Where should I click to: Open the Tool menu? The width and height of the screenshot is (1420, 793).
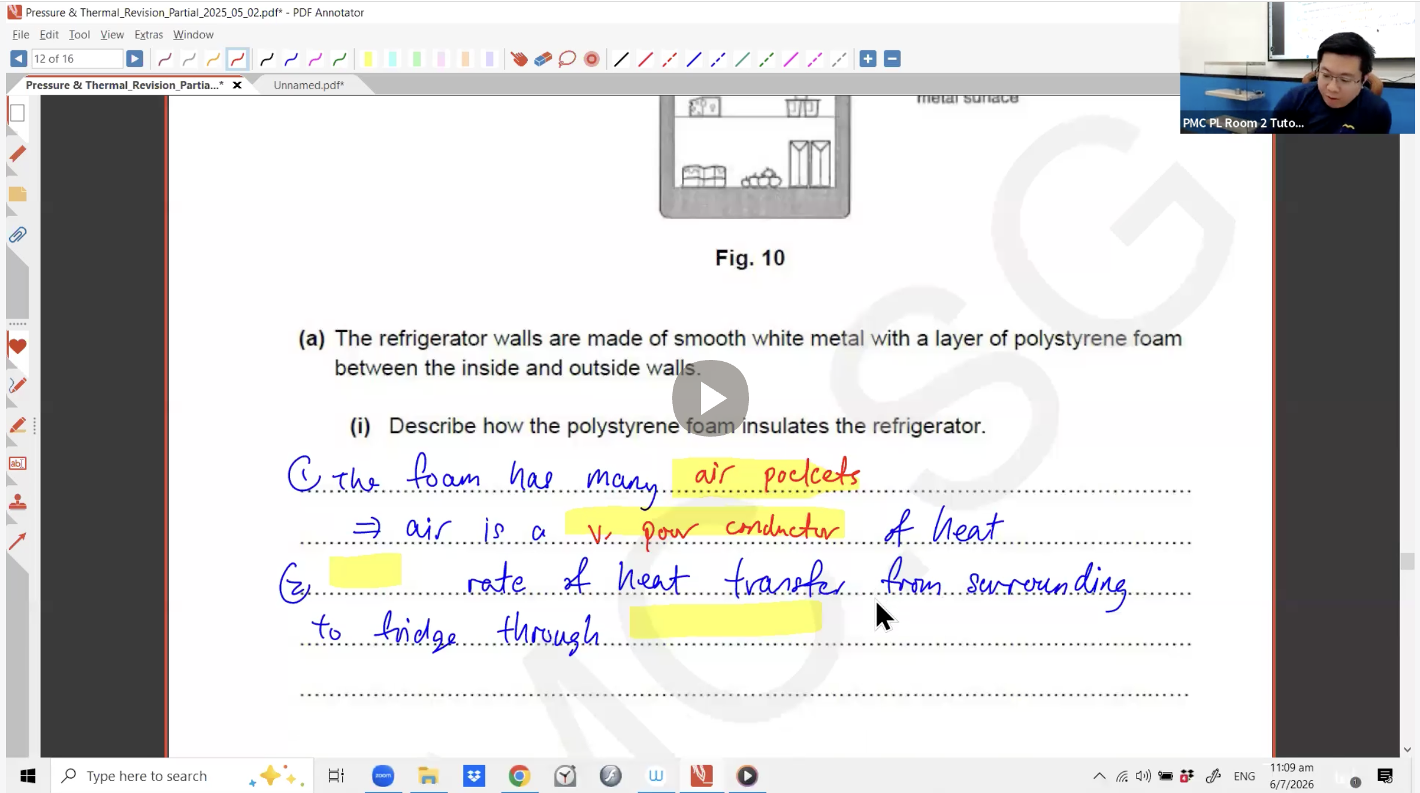[79, 35]
